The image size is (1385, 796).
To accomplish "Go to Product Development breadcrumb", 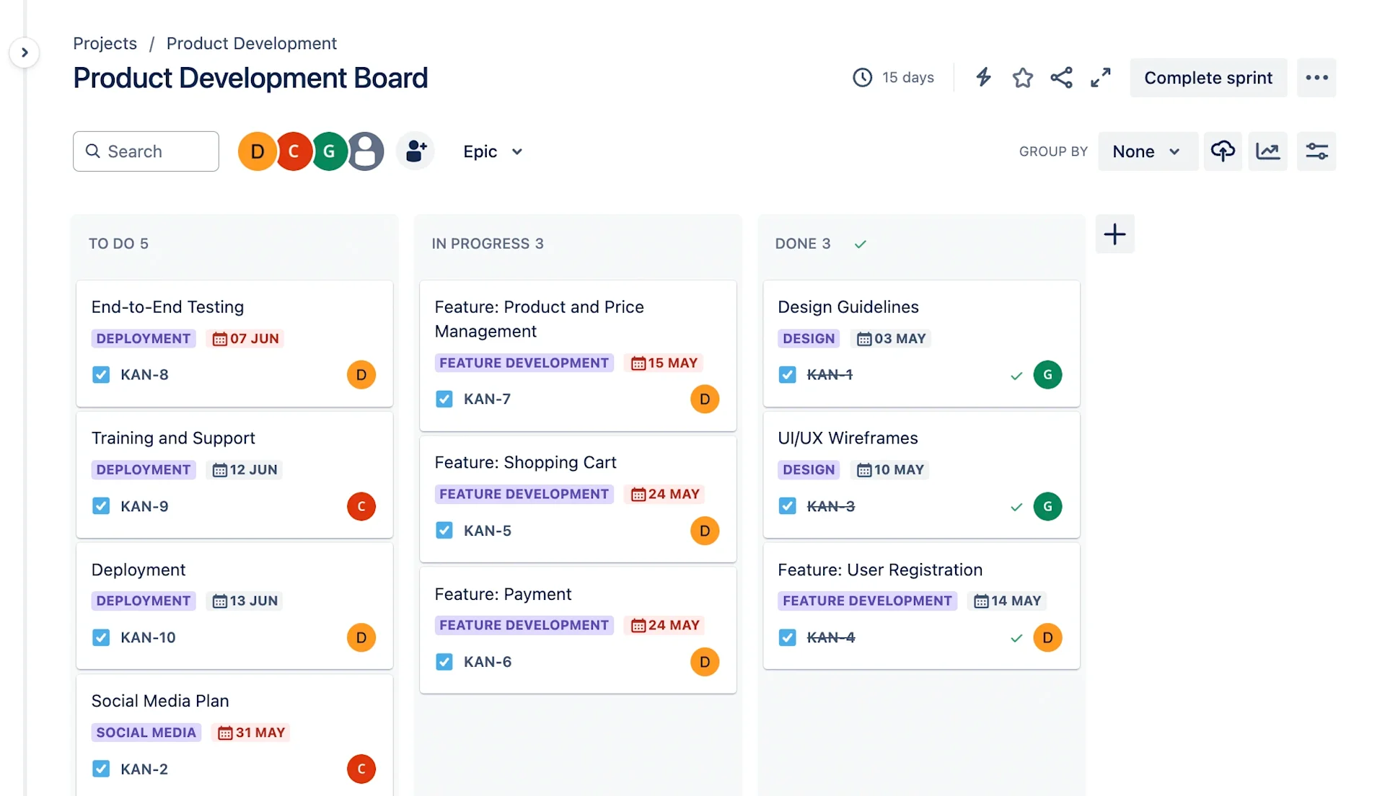I will point(251,43).
